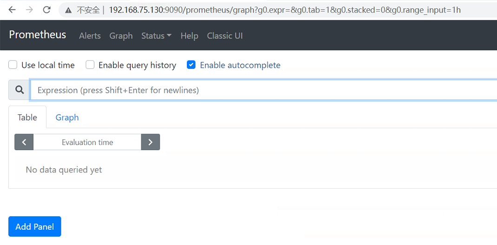Select the Table tab
This screenshot has width=497, height=245.
tap(27, 118)
